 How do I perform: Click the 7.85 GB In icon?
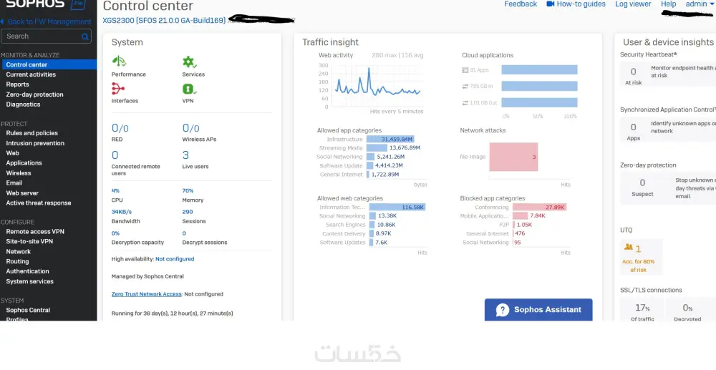click(x=465, y=86)
